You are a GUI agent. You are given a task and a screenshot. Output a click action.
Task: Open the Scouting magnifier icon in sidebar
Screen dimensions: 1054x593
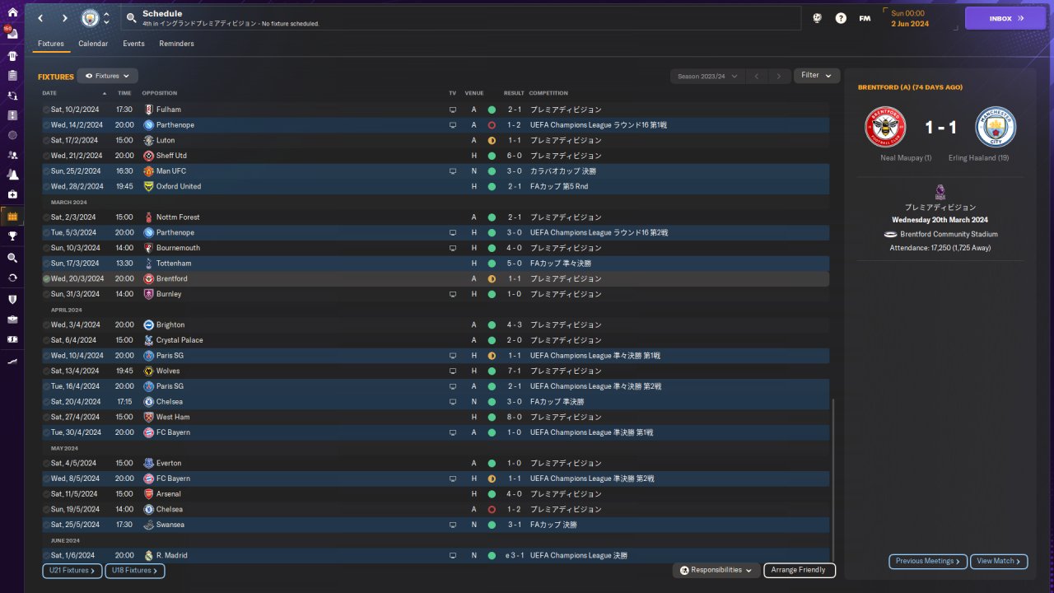pyautogui.click(x=12, y=258)
